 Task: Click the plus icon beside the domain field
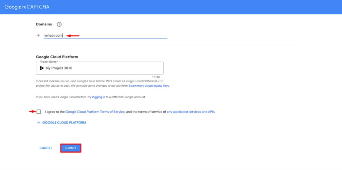click(x=38, y=35)
